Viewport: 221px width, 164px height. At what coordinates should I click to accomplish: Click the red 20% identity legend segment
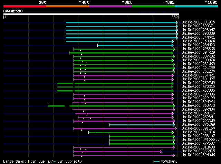(x=25, y=6)
